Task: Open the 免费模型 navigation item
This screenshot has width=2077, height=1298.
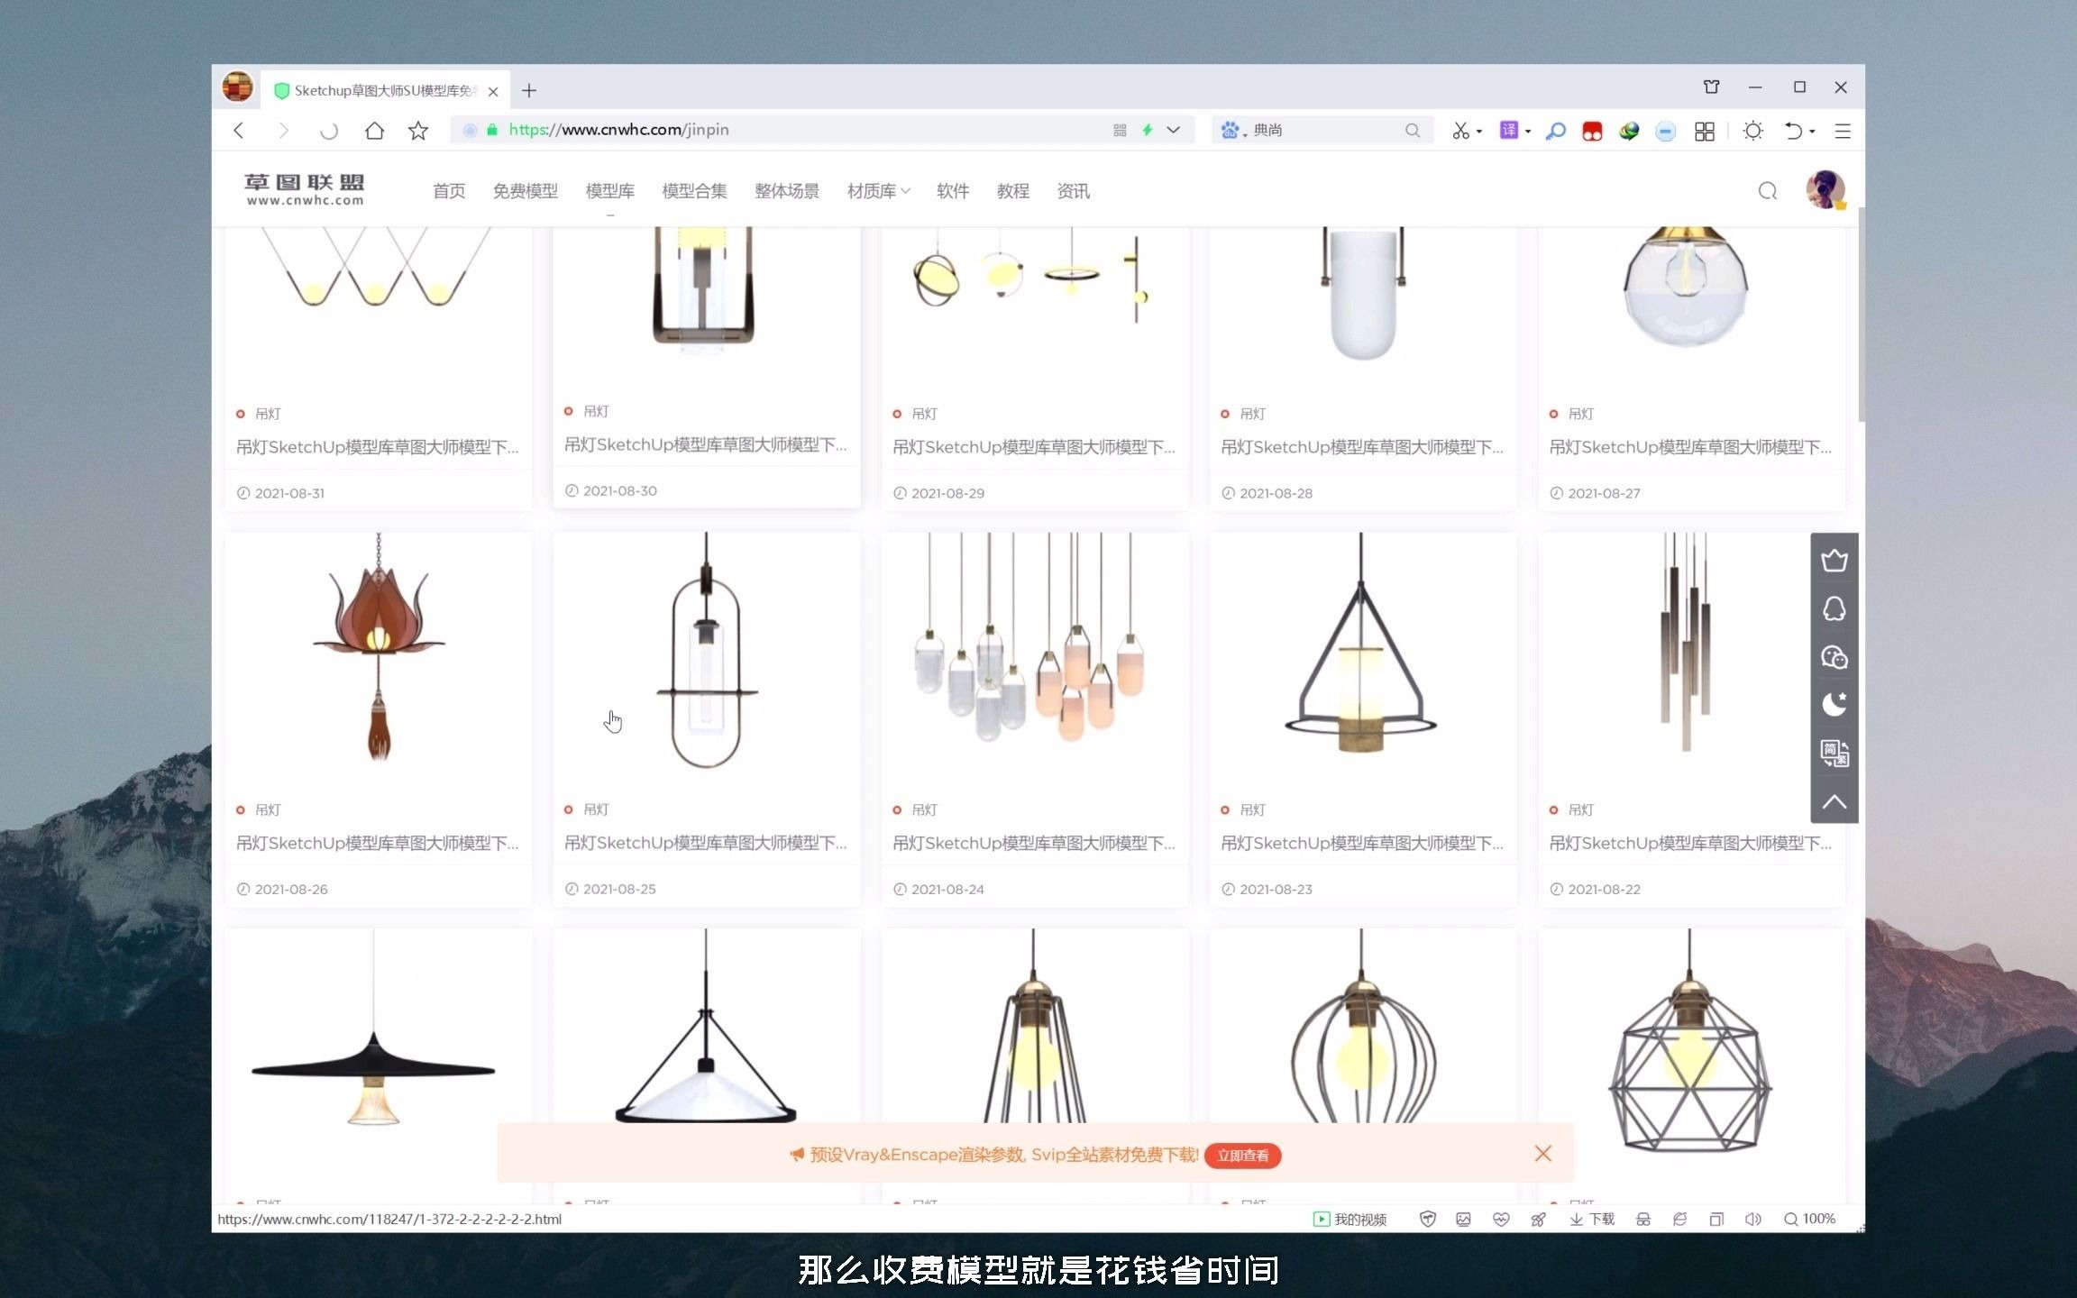Action: point(526,191)
